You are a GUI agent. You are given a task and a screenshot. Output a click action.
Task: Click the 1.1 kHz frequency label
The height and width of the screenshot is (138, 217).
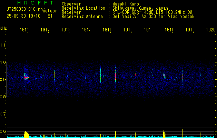point(3,45)
